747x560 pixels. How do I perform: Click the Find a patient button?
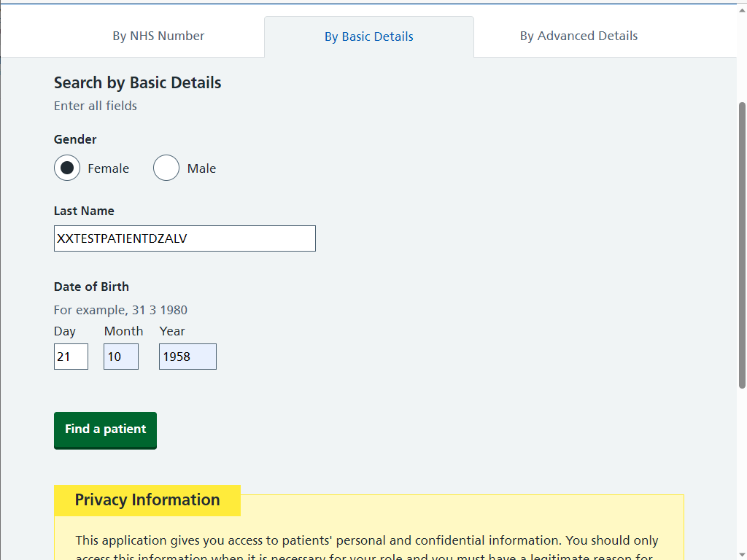[x=105, y=430]
